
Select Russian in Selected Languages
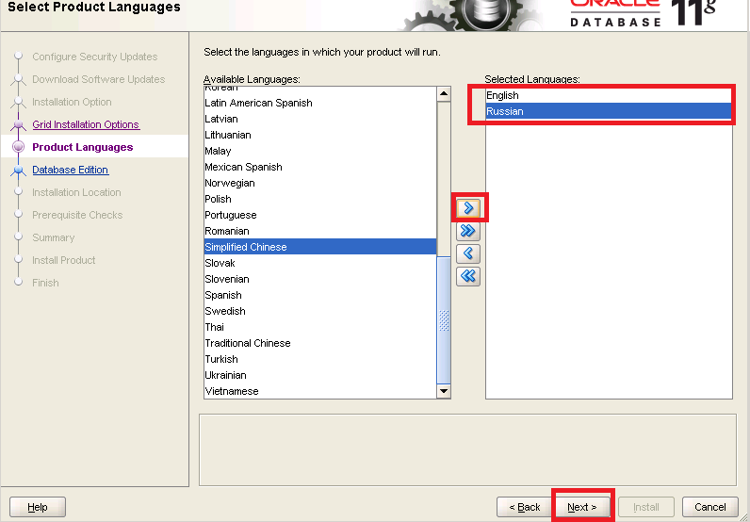pos(609,111)
